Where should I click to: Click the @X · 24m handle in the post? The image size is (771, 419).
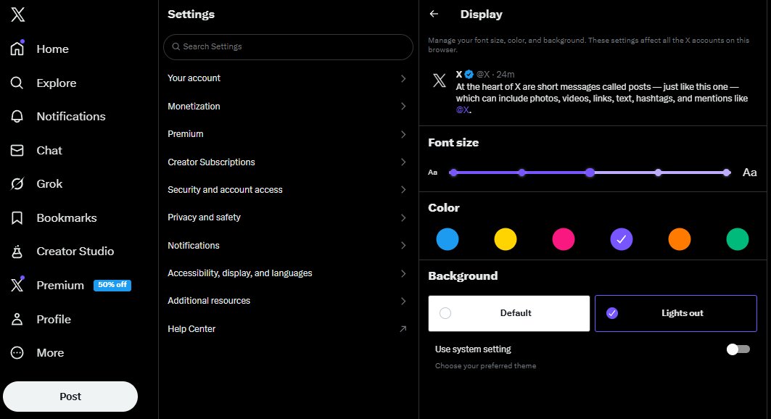tap(495, 74)
